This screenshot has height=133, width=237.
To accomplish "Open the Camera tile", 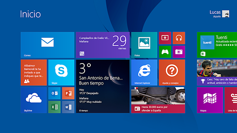I will click(179, 52).
